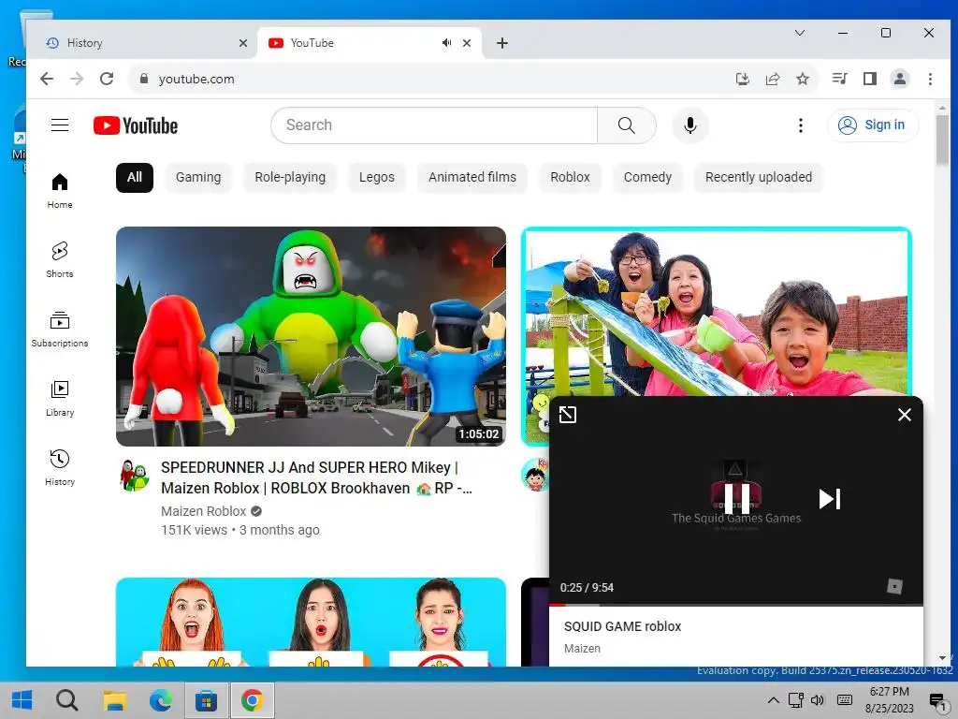Close the History tab
This screenshot has width=958, height=719.
coord(242,43)
